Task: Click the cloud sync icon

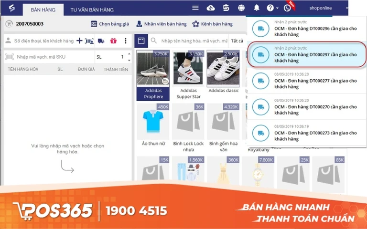Action: [211, 8]
